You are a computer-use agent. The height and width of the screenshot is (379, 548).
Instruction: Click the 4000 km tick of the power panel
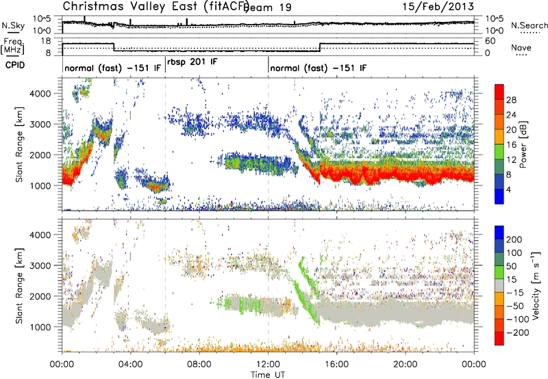point(40,94)
